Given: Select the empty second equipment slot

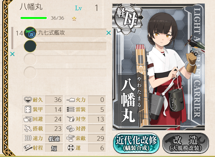Looking at the screenshot, I should pyautogui.click(x=65, y=46).
